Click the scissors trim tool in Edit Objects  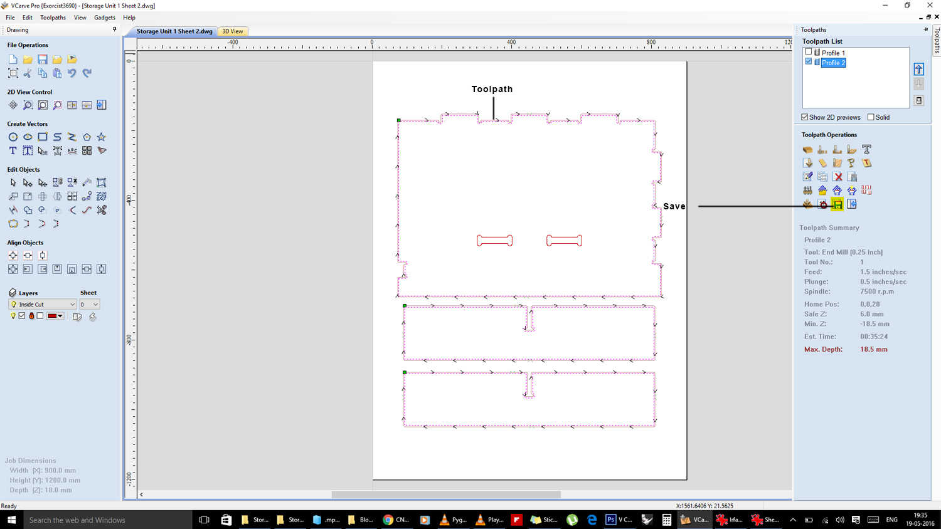[x=102, y=210]
